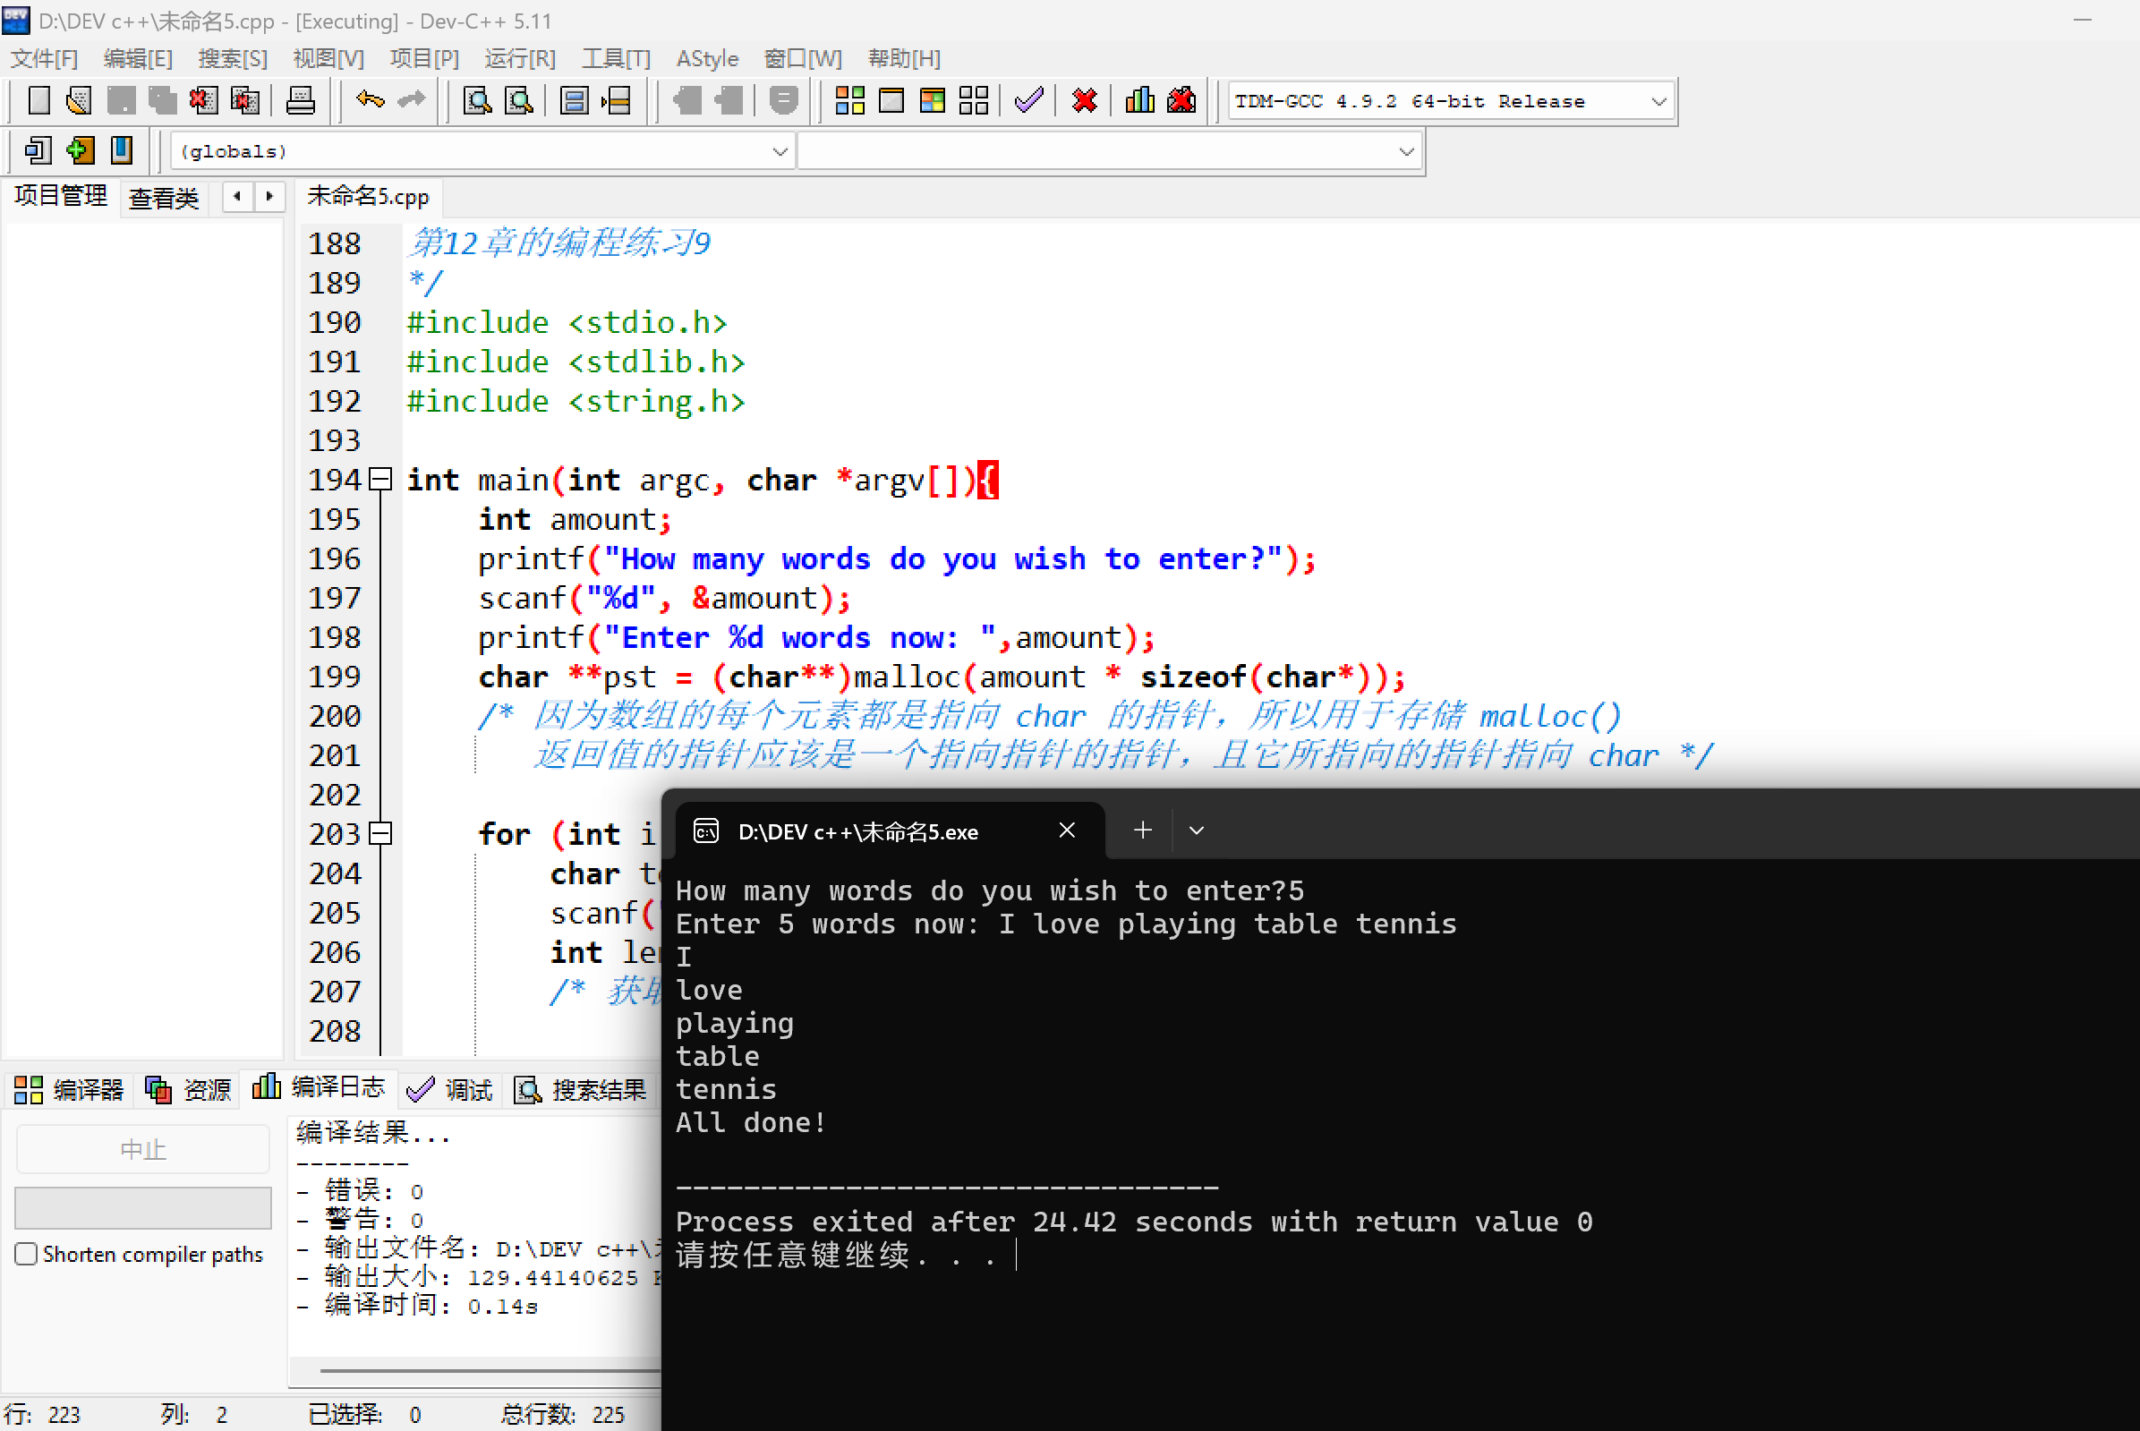The height and width of the screenshot is (1431, 2140).
Task: Switch to the 查看类 tab
Action: pos(164,197)
